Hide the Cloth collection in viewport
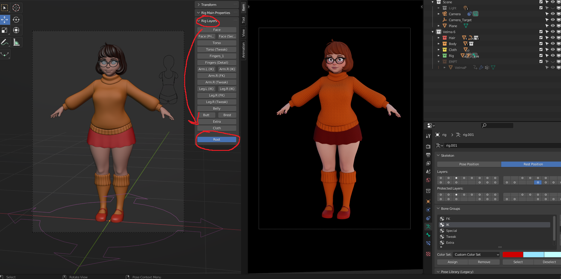The image size is (561, 279). [553, 50]
